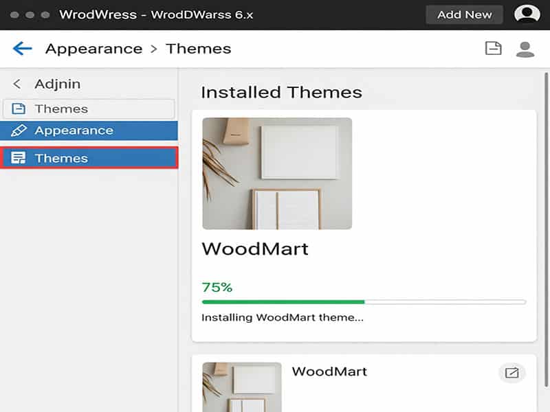Click the 75% progress text

217,287
